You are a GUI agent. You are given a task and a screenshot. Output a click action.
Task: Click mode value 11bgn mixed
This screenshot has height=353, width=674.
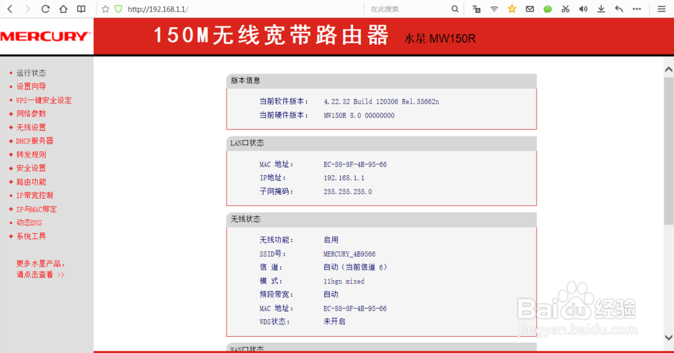click(344, 282)
